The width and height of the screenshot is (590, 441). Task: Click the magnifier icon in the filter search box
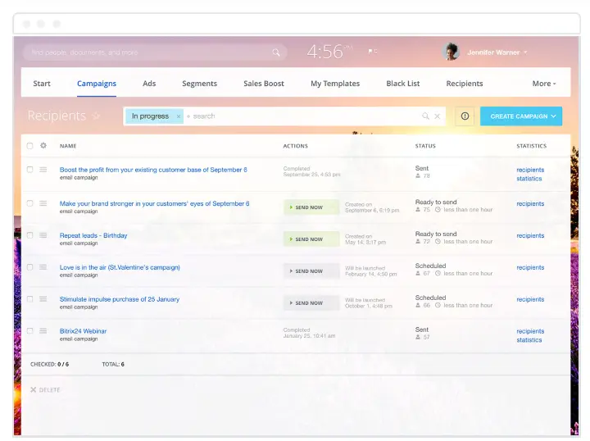pyautogui.click(x=425, y=116)
